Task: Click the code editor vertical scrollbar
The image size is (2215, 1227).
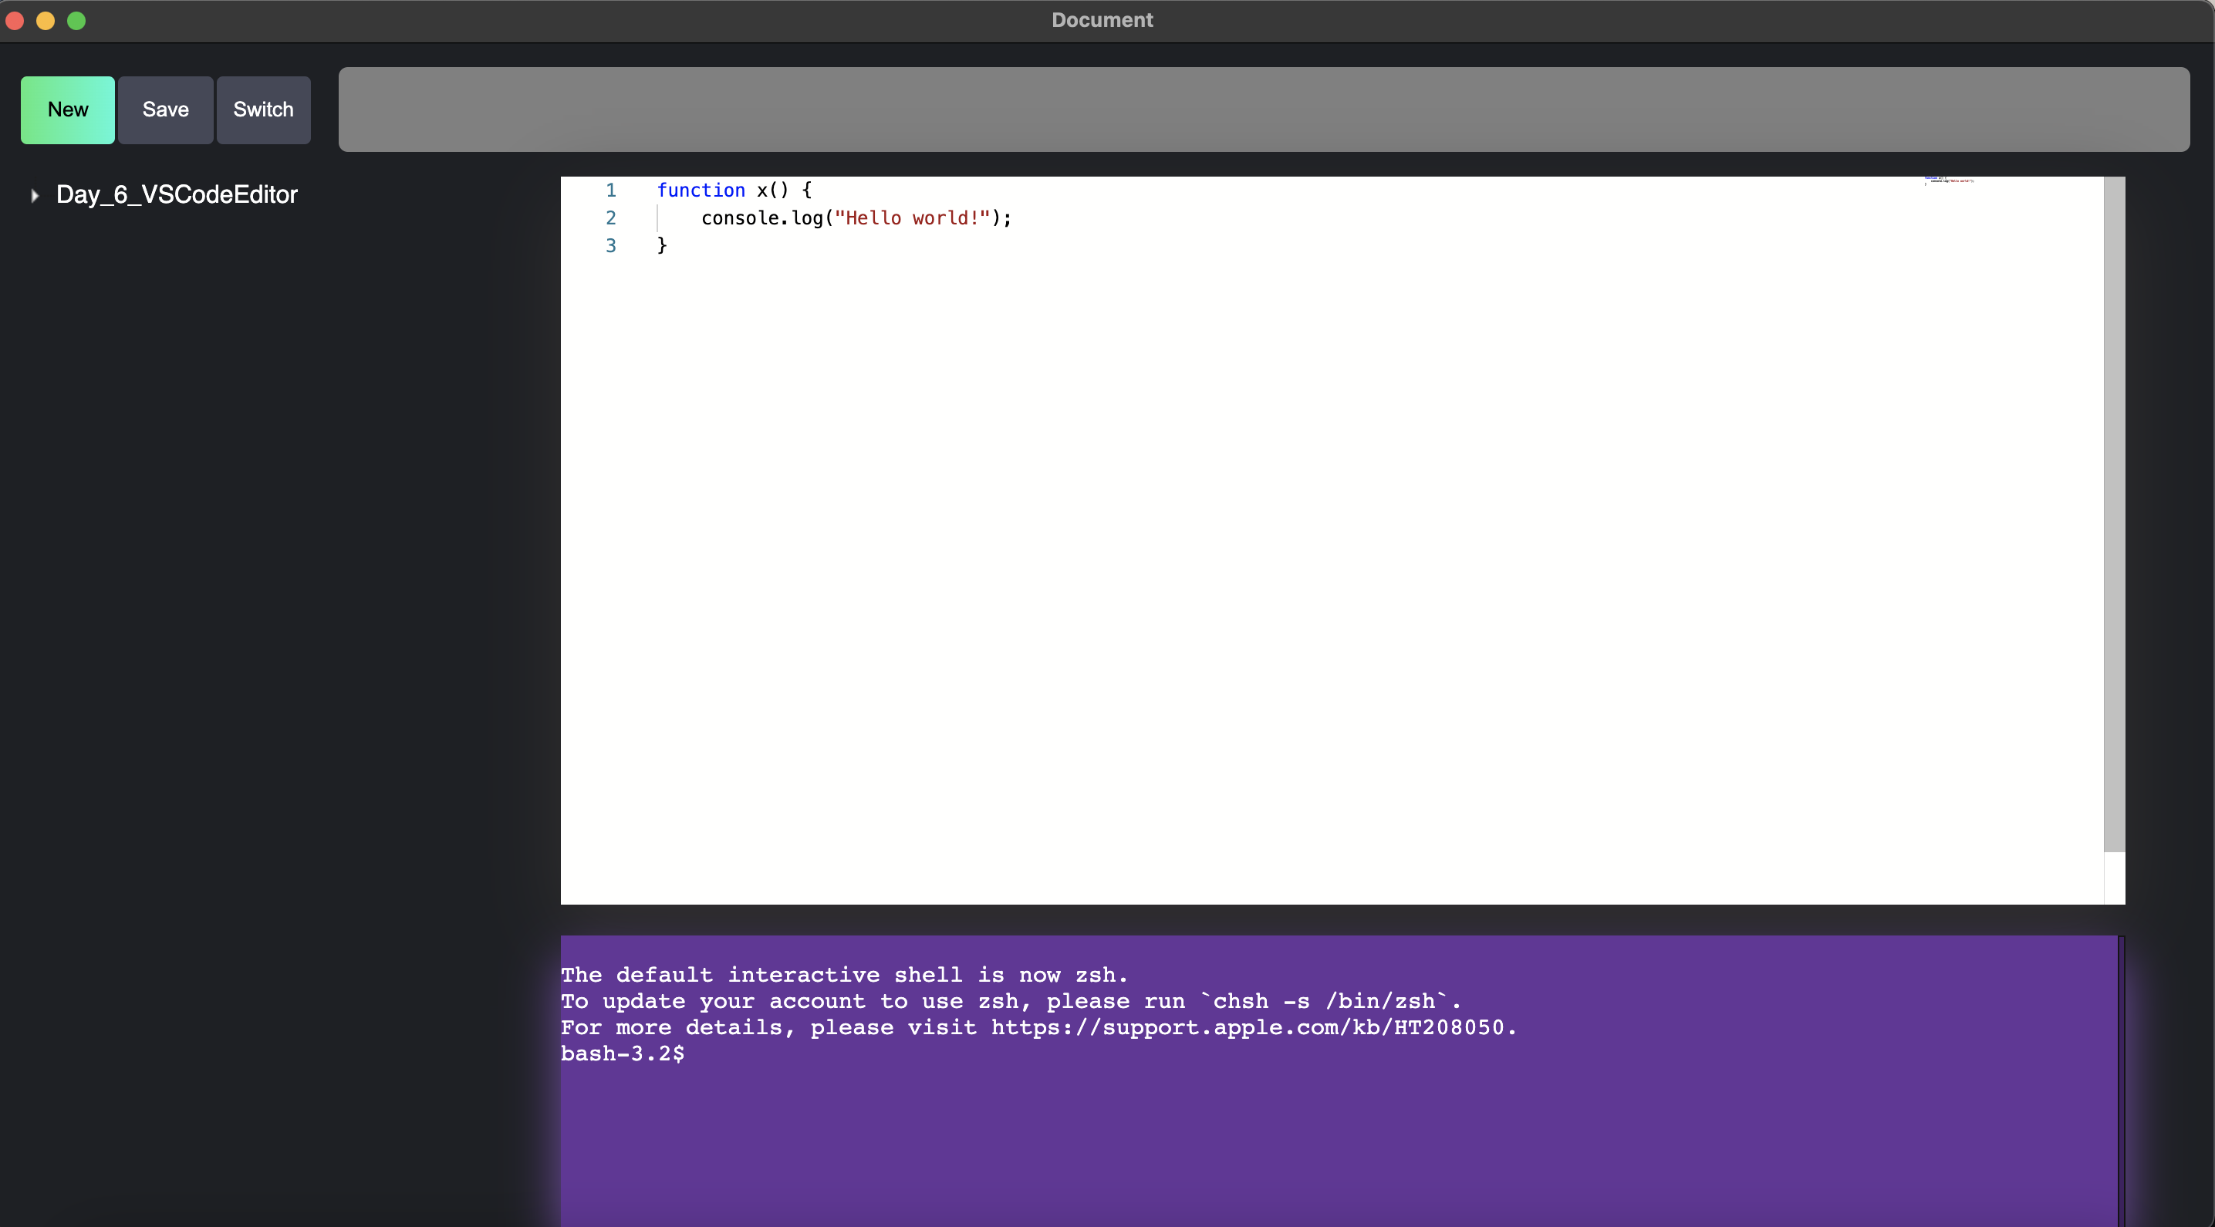Action: (x=2115, y=514)
